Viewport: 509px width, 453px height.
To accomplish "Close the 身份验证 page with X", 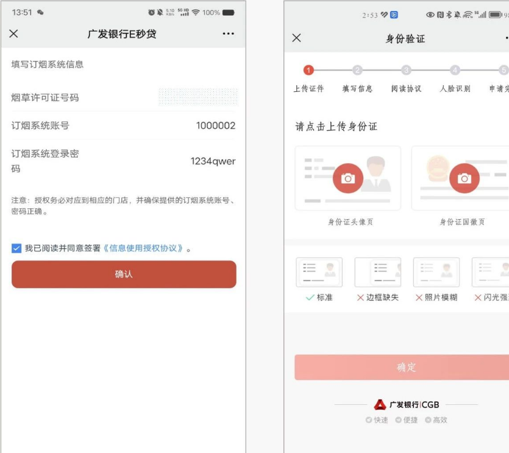I will (296, 38).
